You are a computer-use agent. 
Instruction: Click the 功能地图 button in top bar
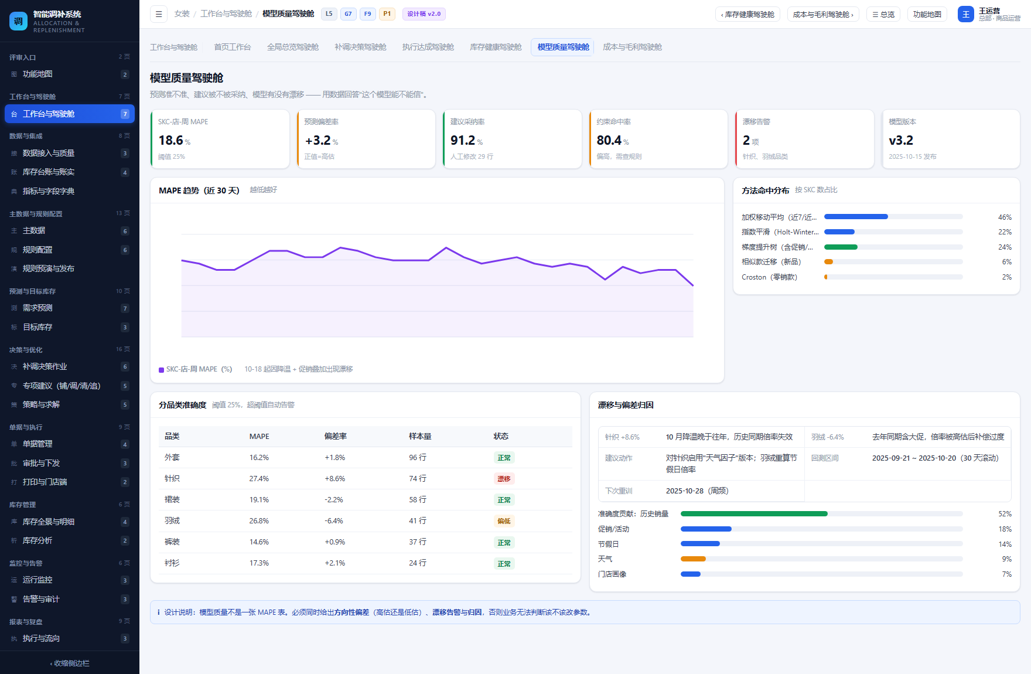[x=927, y=14]
